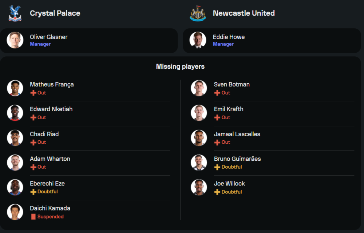Open the Crystal Palace team name link
The width and height of the screenshot is (364, 233).
[55, 13]
